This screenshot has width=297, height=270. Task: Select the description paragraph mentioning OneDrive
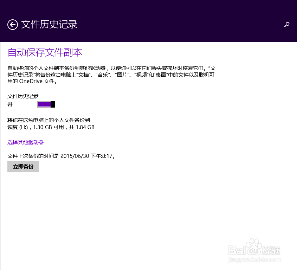111,75
